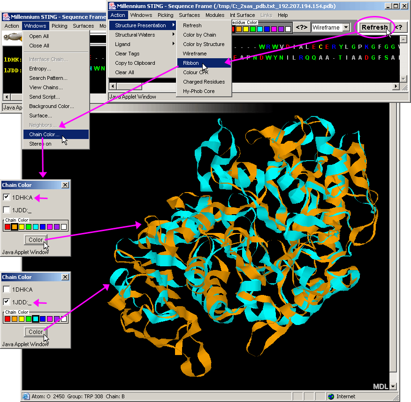Open the Int Surface menu

point(243,15)
